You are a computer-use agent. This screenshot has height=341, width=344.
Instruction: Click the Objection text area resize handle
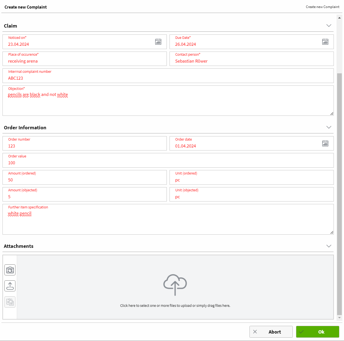(332, 114)
